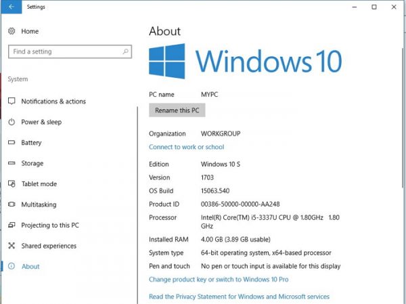Select About in the sidebar
Viewport: 406px width, 304px height.
30,266
